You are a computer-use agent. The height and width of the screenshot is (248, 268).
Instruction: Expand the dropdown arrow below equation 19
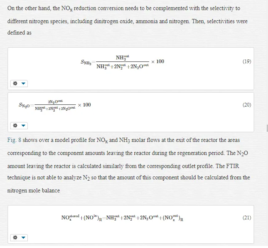point(24,83)
